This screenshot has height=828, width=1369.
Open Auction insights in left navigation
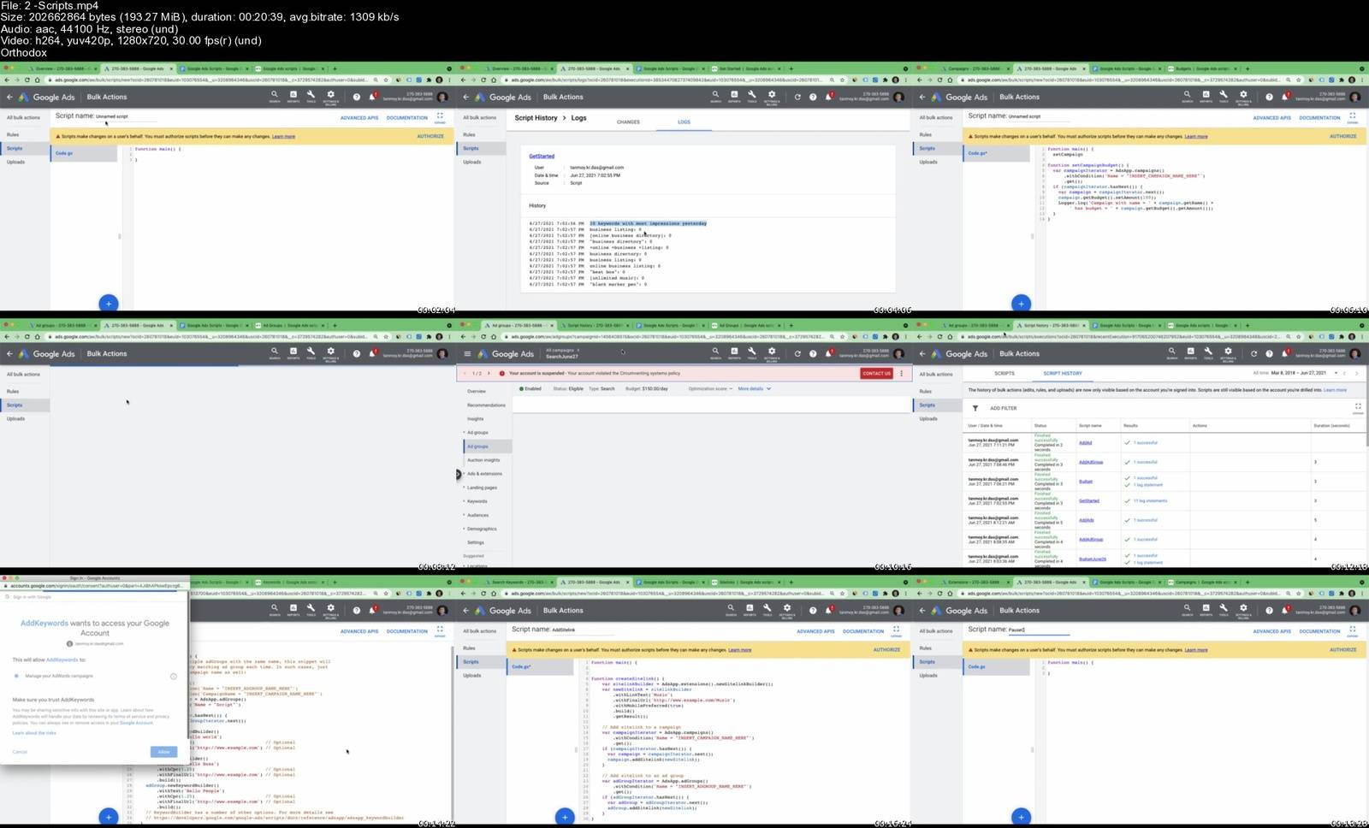[483, 459]
